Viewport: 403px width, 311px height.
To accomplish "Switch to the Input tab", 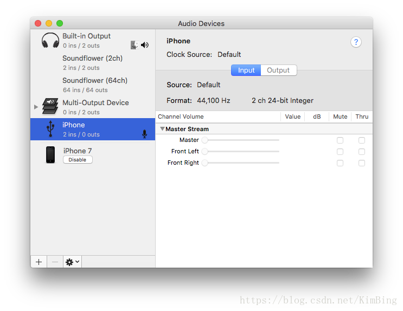I will pyautogui.click(x=246, y=70).
